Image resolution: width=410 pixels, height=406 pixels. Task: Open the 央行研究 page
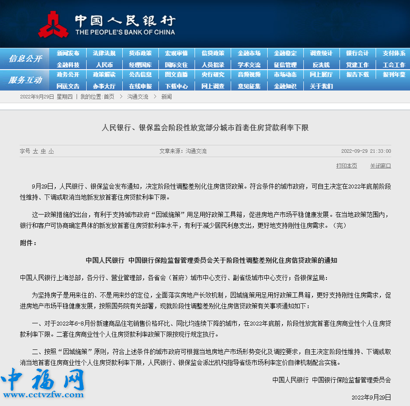click(213, 74)
